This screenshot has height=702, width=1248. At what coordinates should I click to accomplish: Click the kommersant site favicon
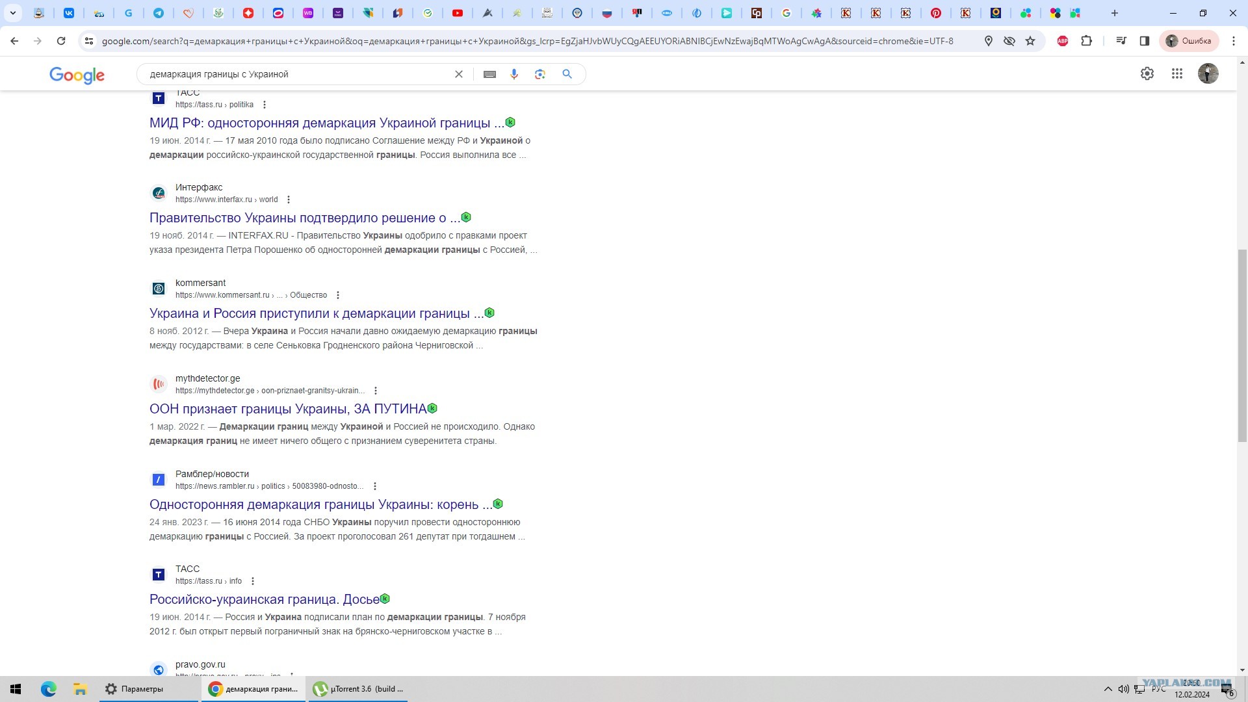point(159,289)
